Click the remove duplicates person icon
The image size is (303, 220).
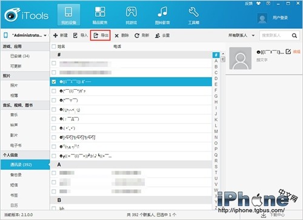click(158, 36)
